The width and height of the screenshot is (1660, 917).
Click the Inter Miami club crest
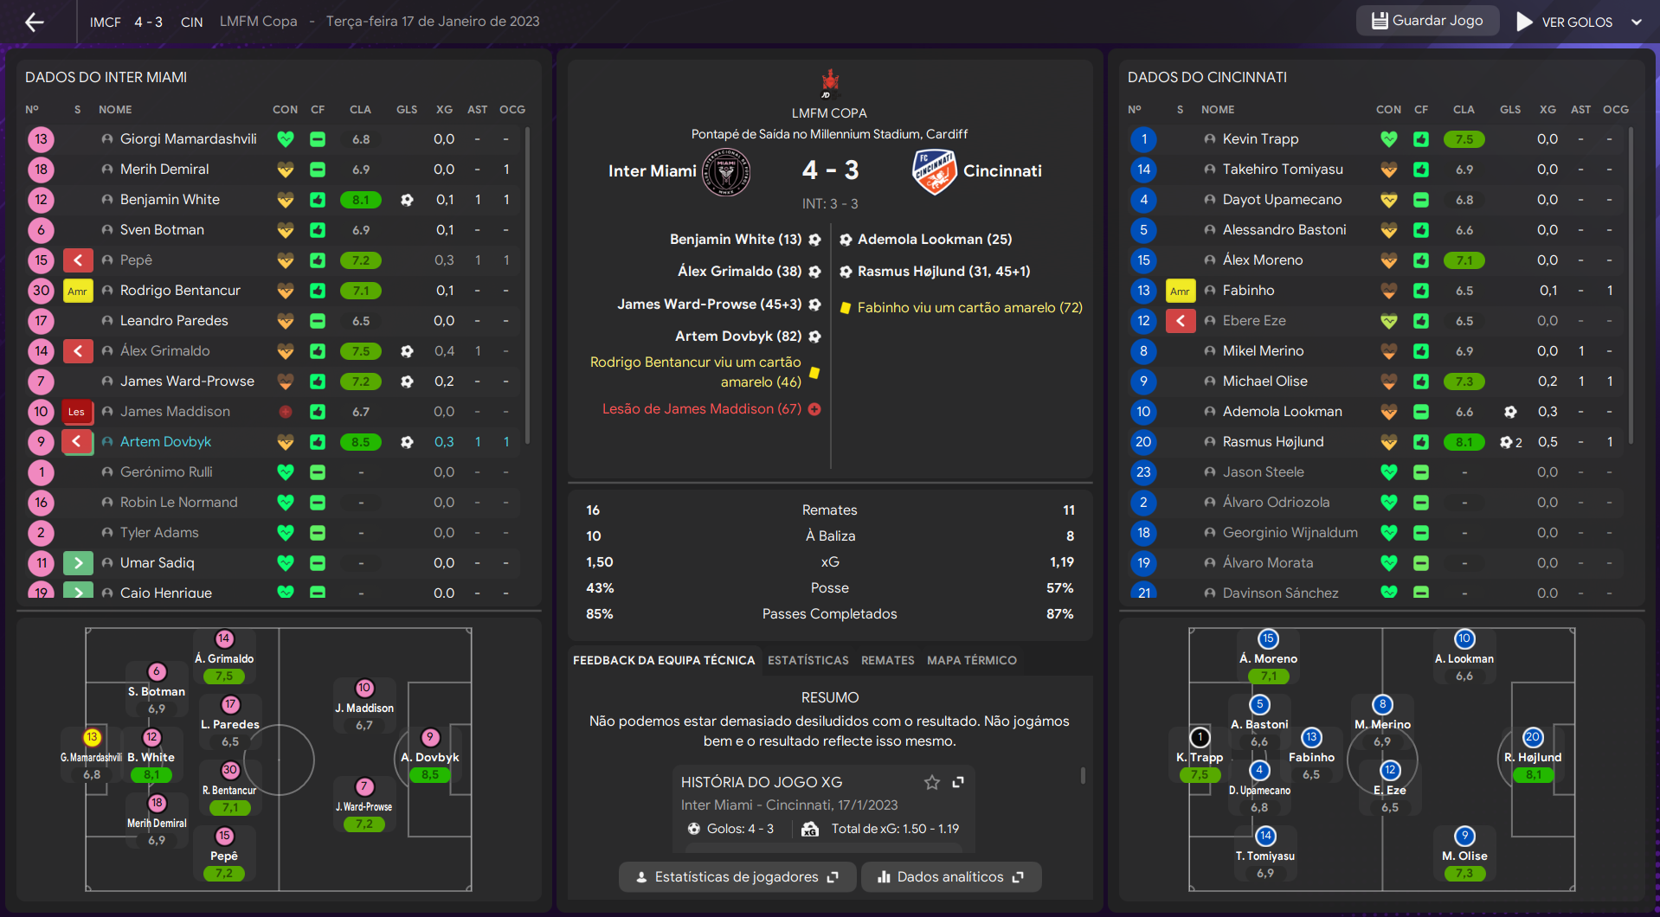pos(726,171)
